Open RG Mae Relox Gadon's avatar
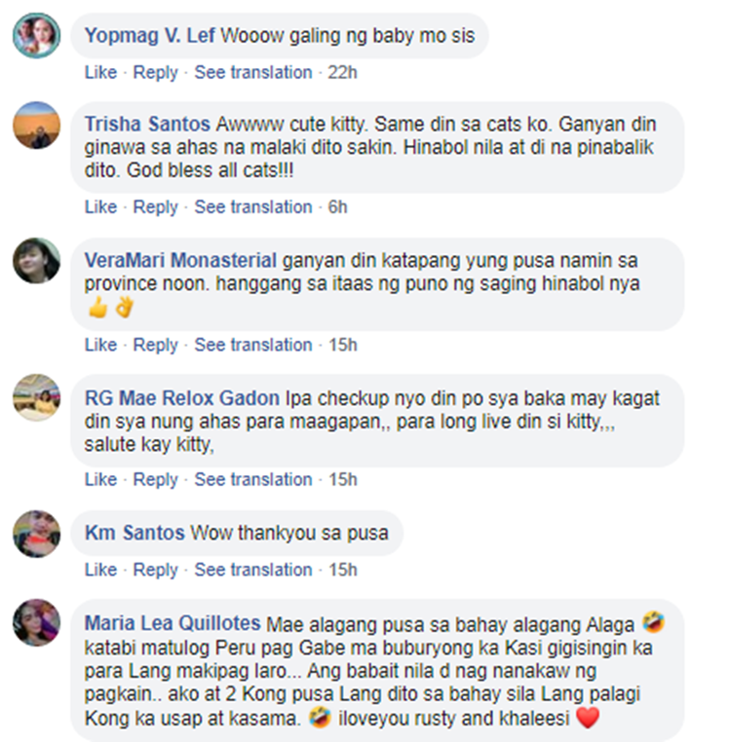 pos(36,397)
